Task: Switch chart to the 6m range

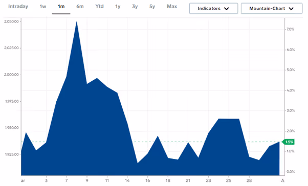Action: 80,7
